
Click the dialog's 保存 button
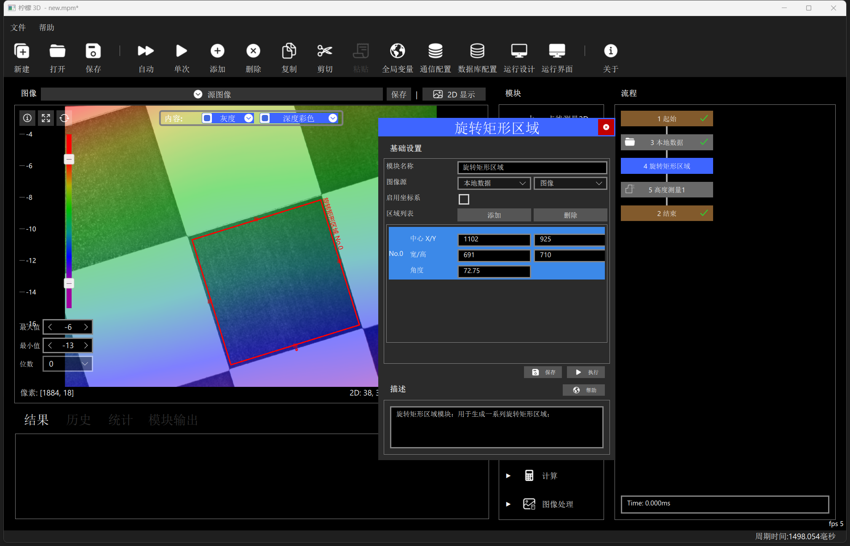[x=543, y=372]
